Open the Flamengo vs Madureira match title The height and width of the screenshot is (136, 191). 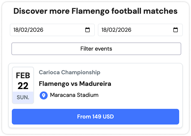[x=75, y=84]
